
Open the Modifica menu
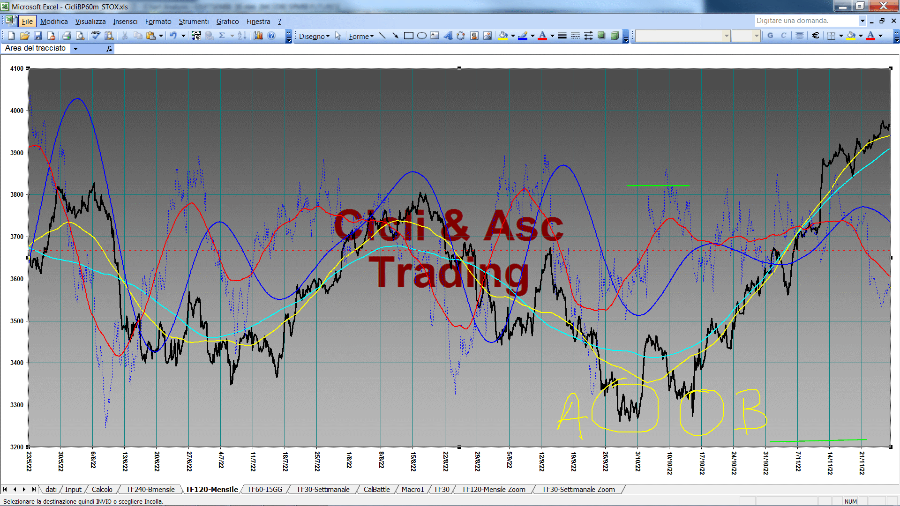point(54,22)
